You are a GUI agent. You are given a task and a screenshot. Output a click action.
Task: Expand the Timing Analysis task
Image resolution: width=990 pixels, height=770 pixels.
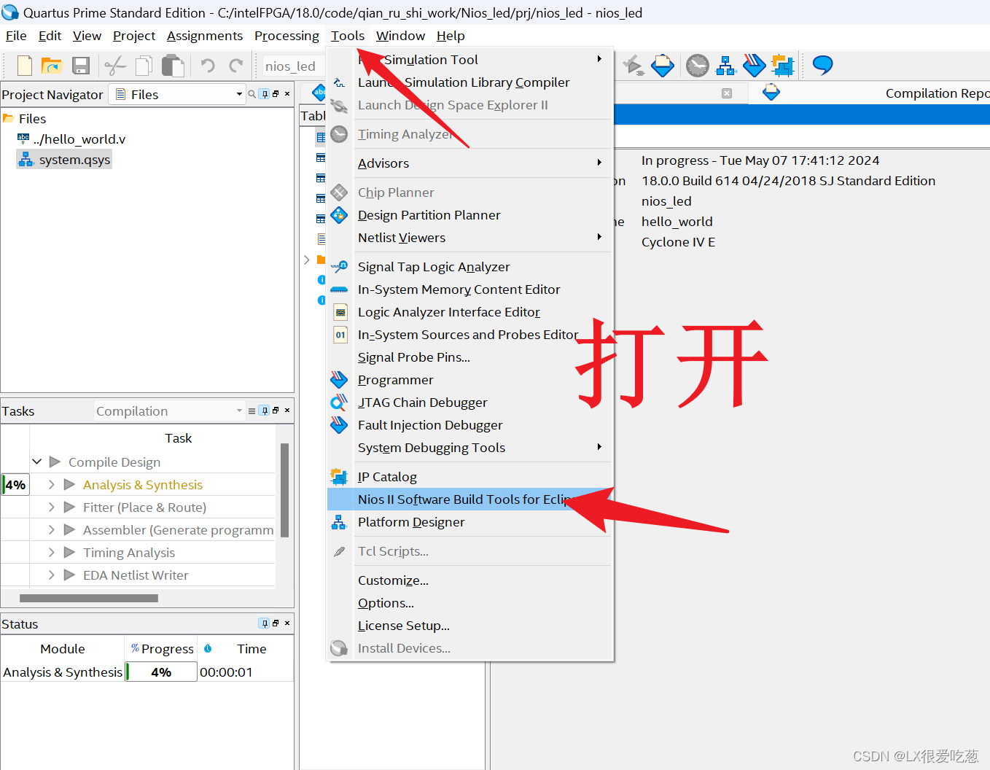click(x=51, y=552)
